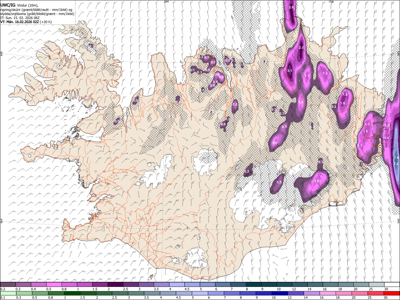Select the pale pink rain swatch starting at 16
400x300 pixels.
click(x=327, y=293)
